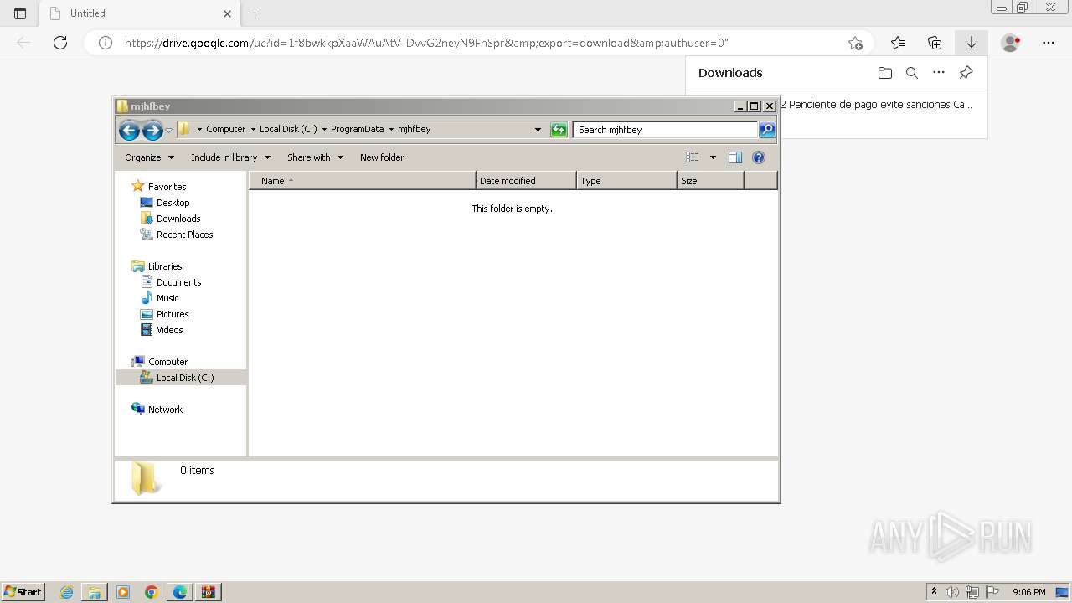Screen dimensions: 1072x603
Task: Expand address bar history dropdown
Action: point(538,130)
